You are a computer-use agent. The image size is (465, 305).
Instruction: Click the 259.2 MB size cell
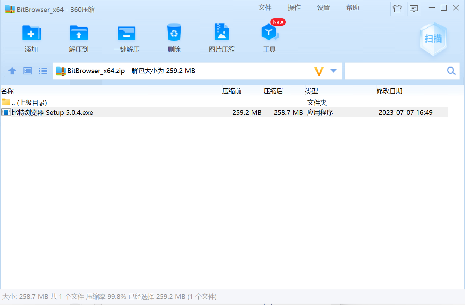(x=247, y=112)
